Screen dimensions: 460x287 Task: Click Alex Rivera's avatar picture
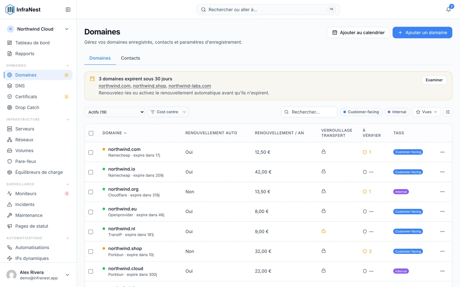coord(11,275)
